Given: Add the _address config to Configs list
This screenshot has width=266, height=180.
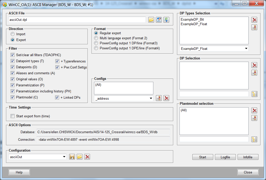Looking at the screenshot, I should click(159, 98).
